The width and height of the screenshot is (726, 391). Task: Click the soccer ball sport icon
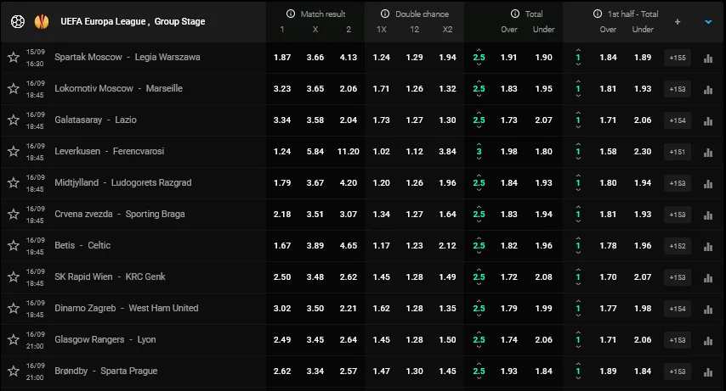(x=17, y=21)
